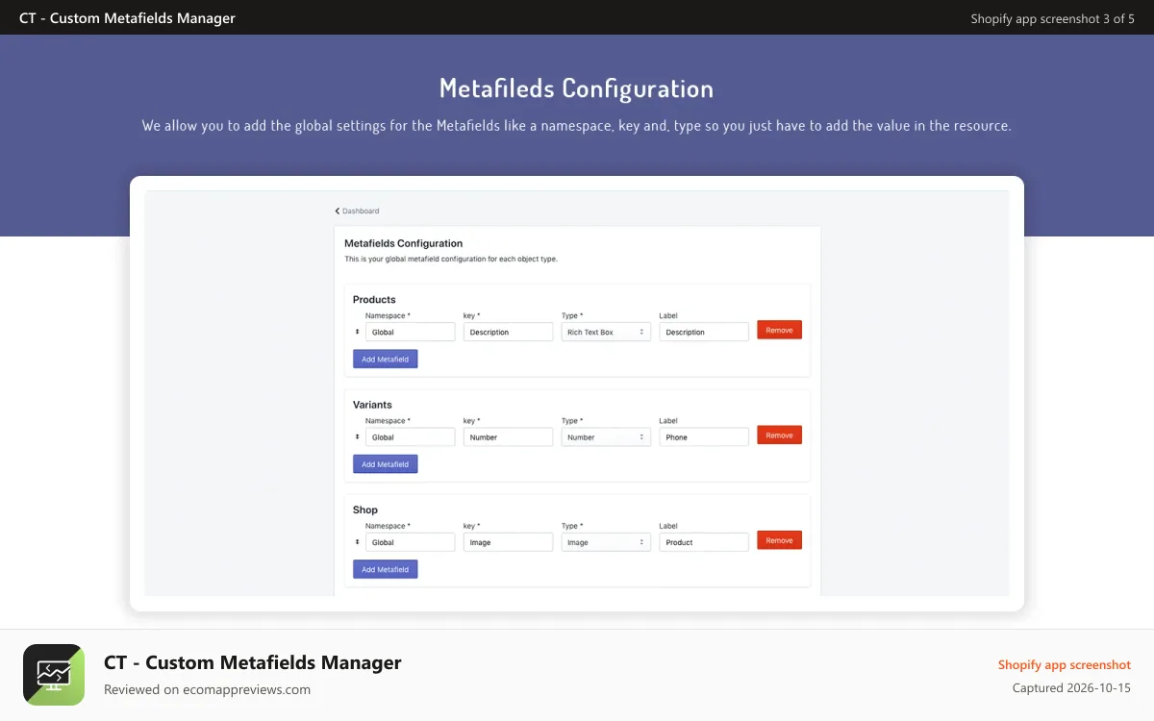The image size is (1154, 721).
Task: Add Metafield under Products section
Action: [x=386, y=359]
